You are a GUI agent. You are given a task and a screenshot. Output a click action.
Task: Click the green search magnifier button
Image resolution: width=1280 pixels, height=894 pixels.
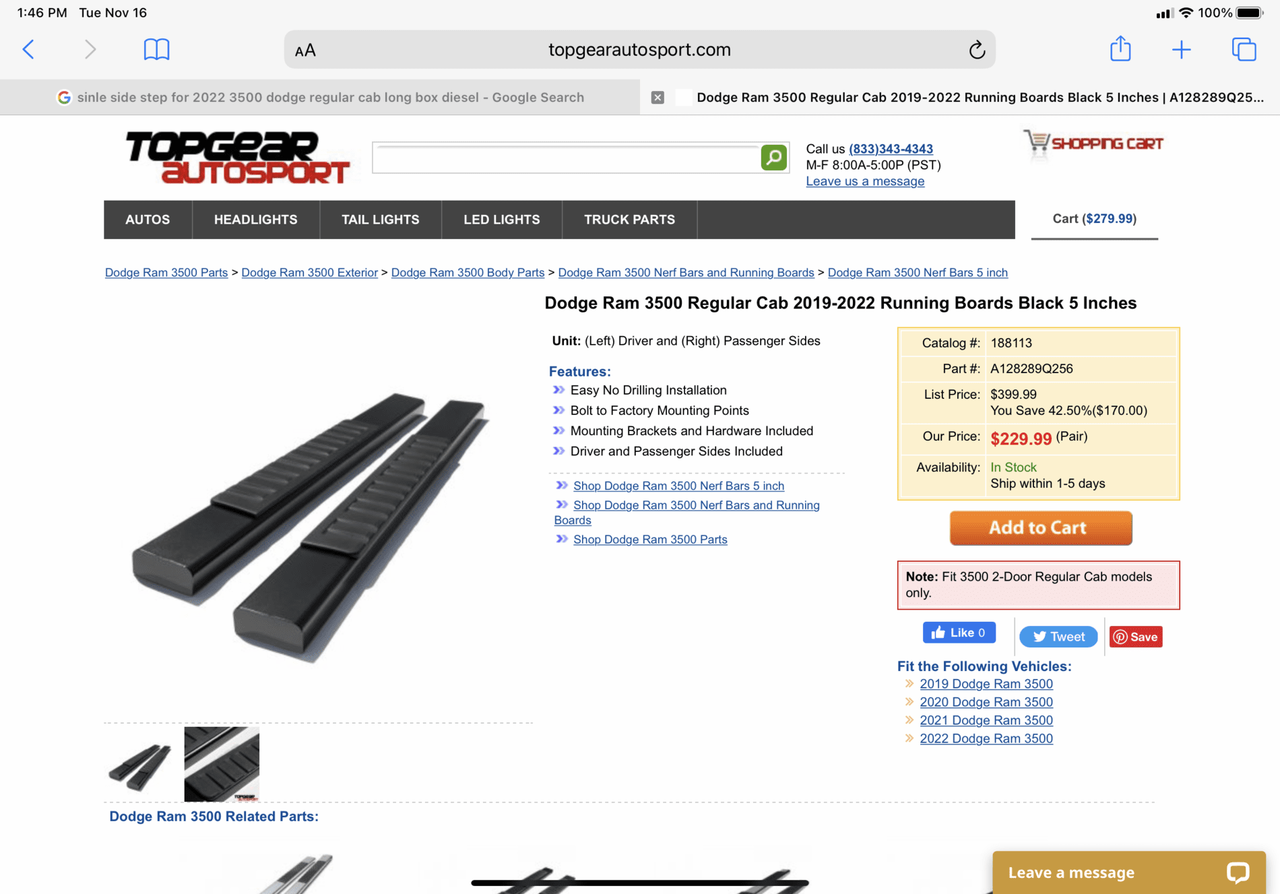tap(773, 158)
